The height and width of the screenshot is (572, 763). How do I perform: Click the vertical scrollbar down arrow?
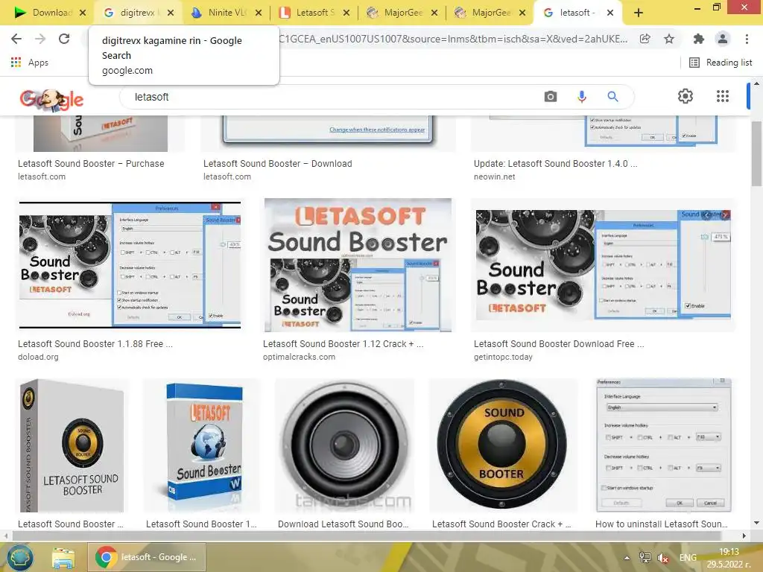coord(757,524)
